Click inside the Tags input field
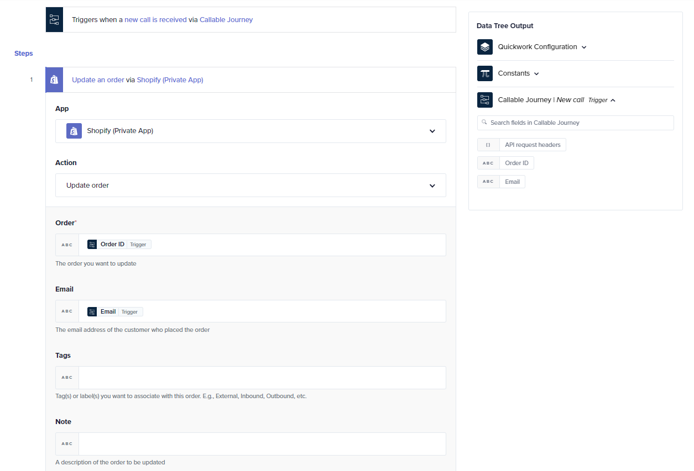 coord(262,377)
